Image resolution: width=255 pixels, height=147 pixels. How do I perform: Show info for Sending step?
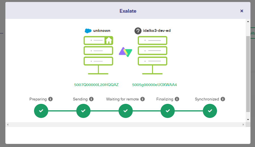point(91,99)
